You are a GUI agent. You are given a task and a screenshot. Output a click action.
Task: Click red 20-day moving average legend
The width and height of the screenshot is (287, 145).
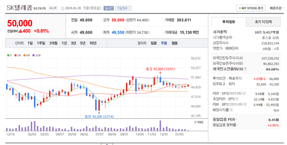[17, 55]
